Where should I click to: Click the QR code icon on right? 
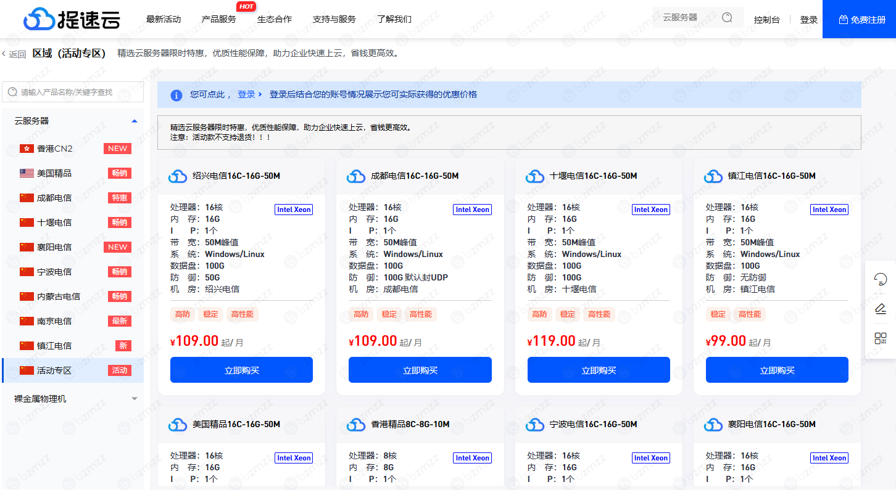[x=881, y=338]
